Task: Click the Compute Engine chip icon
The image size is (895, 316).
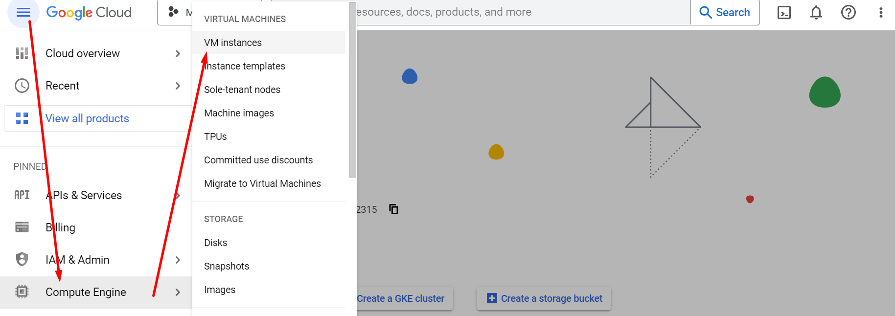Action: (x=22, y=292)
